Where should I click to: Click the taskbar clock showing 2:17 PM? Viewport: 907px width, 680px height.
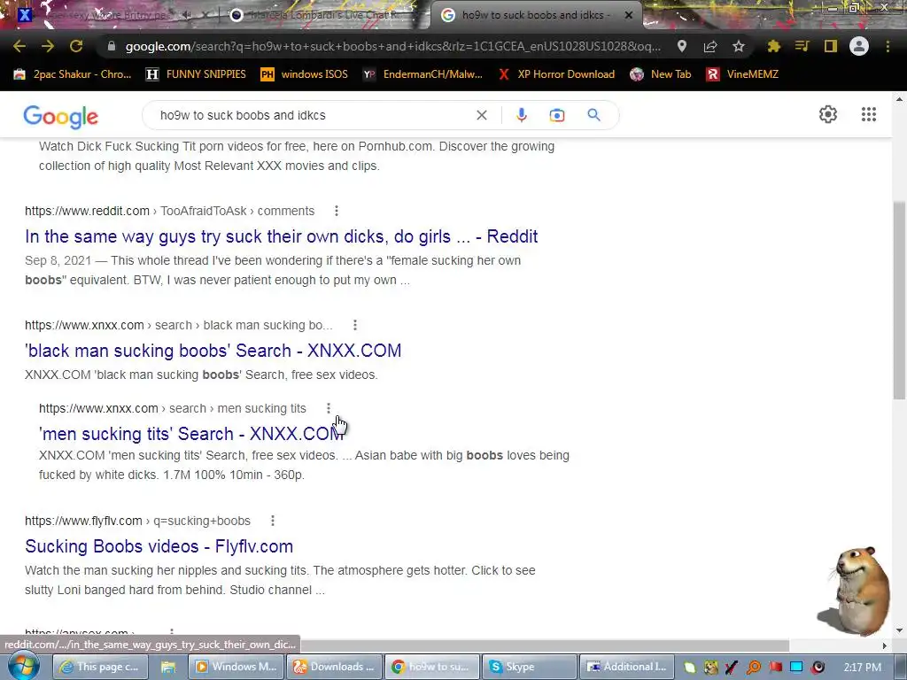[863, 668]
